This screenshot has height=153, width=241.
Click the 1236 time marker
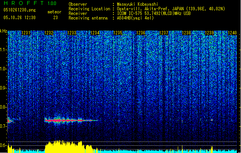point(141,33)
